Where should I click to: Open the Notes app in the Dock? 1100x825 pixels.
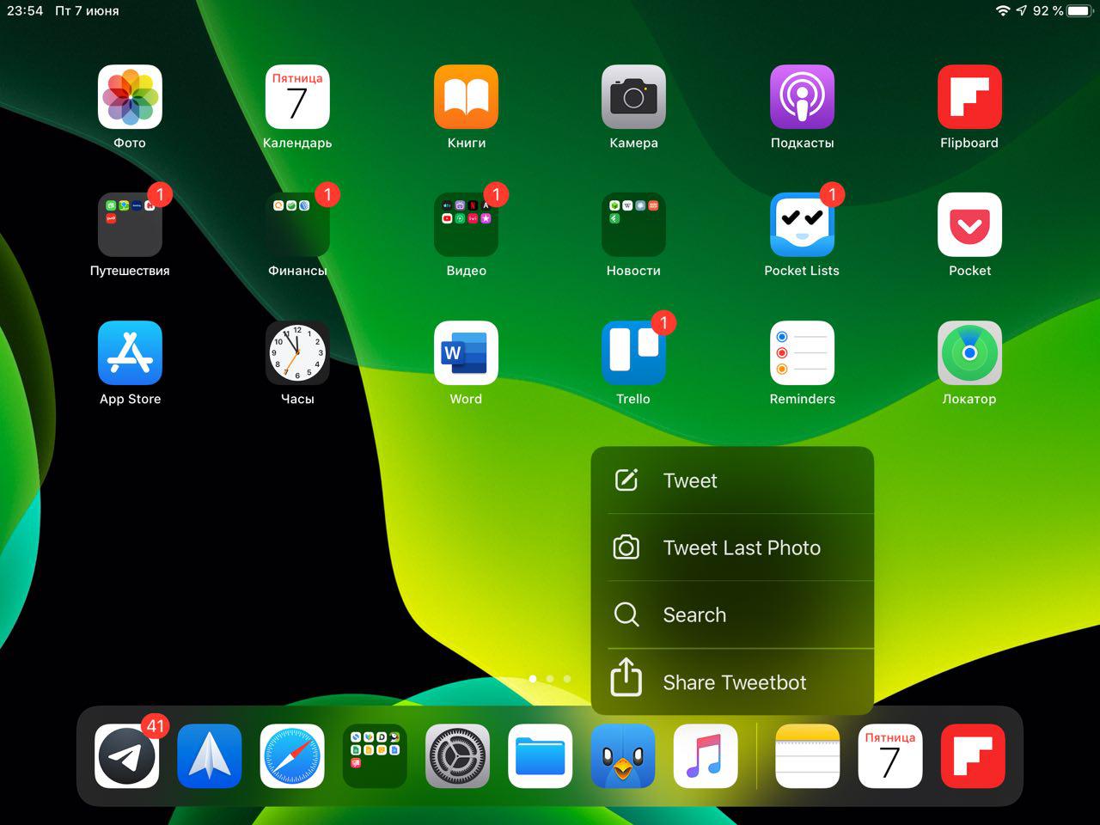(807, 756)
